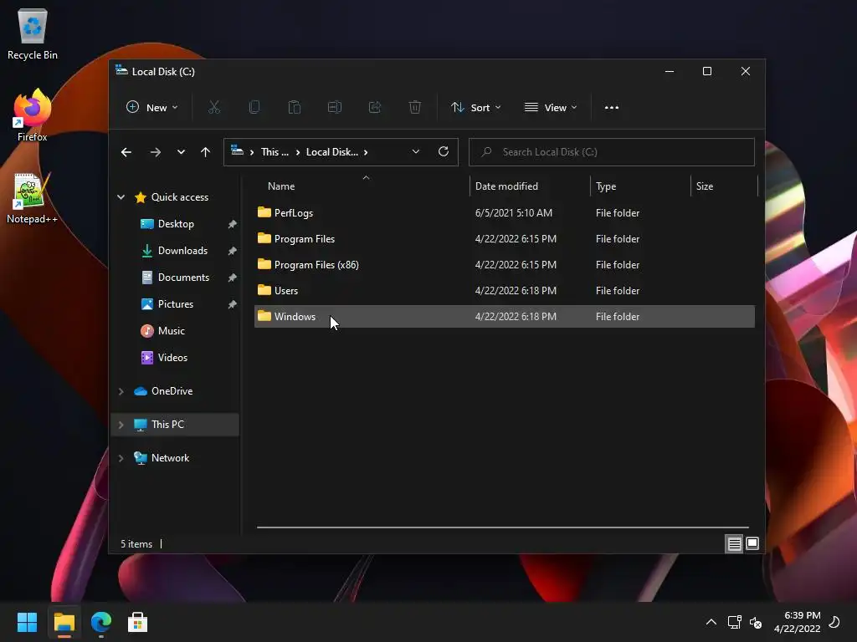The width and height of the screenshot is (857, 642).
Task: Click the Windows folder name
Action: [x=295, y=317]
